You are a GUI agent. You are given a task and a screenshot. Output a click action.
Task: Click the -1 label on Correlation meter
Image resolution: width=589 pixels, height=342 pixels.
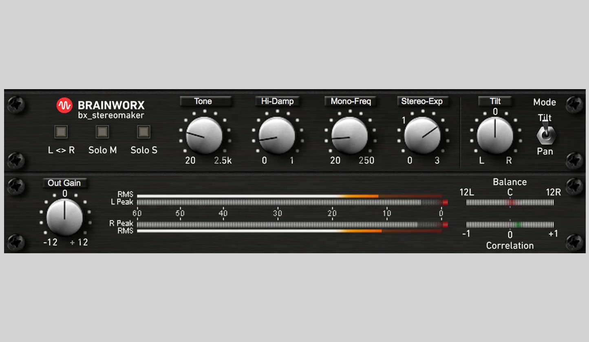tap(466, 234)
